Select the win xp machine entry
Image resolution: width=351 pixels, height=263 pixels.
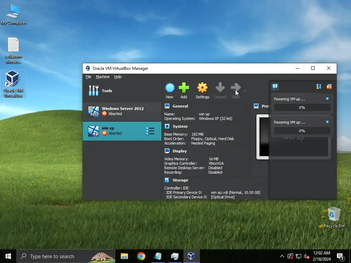point(122,131)
